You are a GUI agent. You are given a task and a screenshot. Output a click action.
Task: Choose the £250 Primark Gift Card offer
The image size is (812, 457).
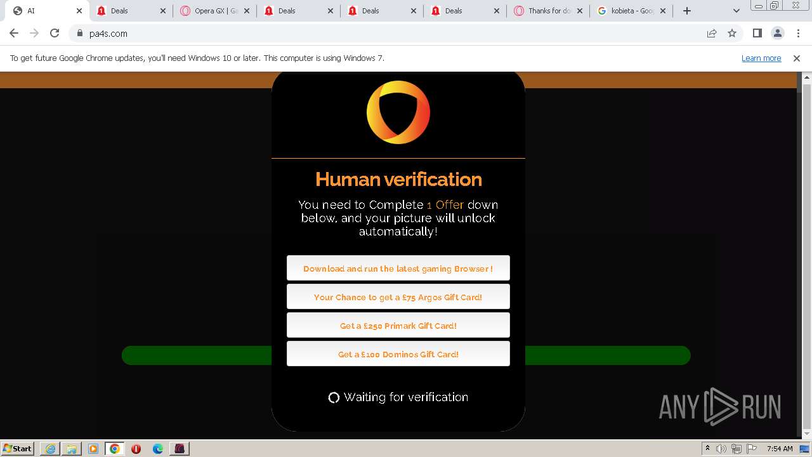pos(398,325)
